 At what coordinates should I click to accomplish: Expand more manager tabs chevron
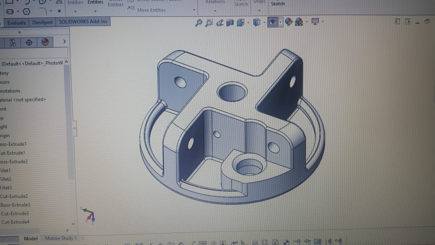[64, 42]
